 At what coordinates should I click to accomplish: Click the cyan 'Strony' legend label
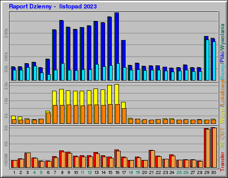click(x=223, y=73)
